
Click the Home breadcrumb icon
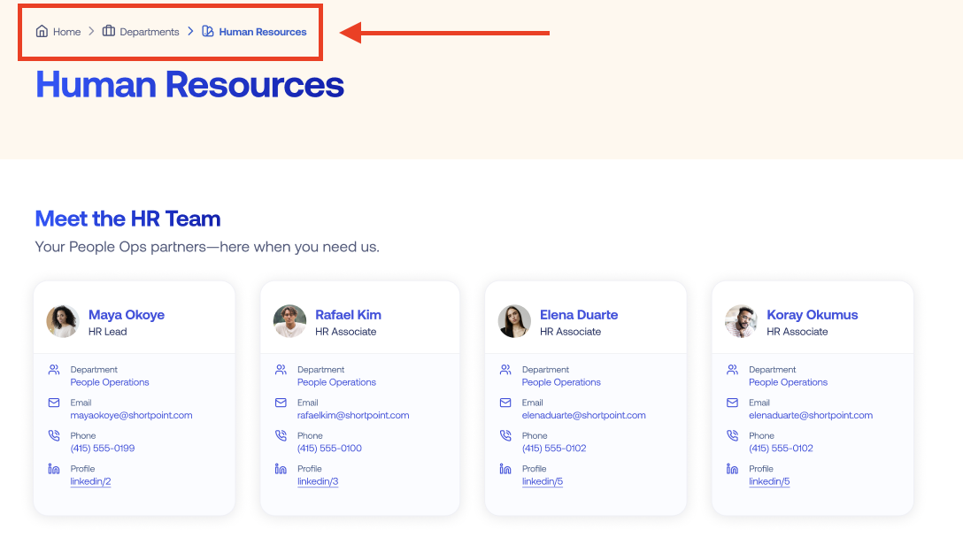pos(42,31)
